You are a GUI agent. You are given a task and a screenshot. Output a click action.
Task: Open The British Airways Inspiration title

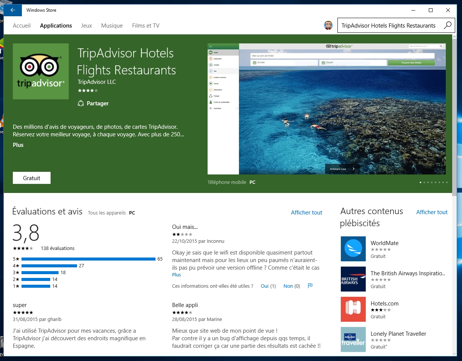(408, 273)
